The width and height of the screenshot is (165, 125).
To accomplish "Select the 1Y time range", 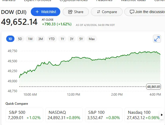I will [x=62, y=39].
